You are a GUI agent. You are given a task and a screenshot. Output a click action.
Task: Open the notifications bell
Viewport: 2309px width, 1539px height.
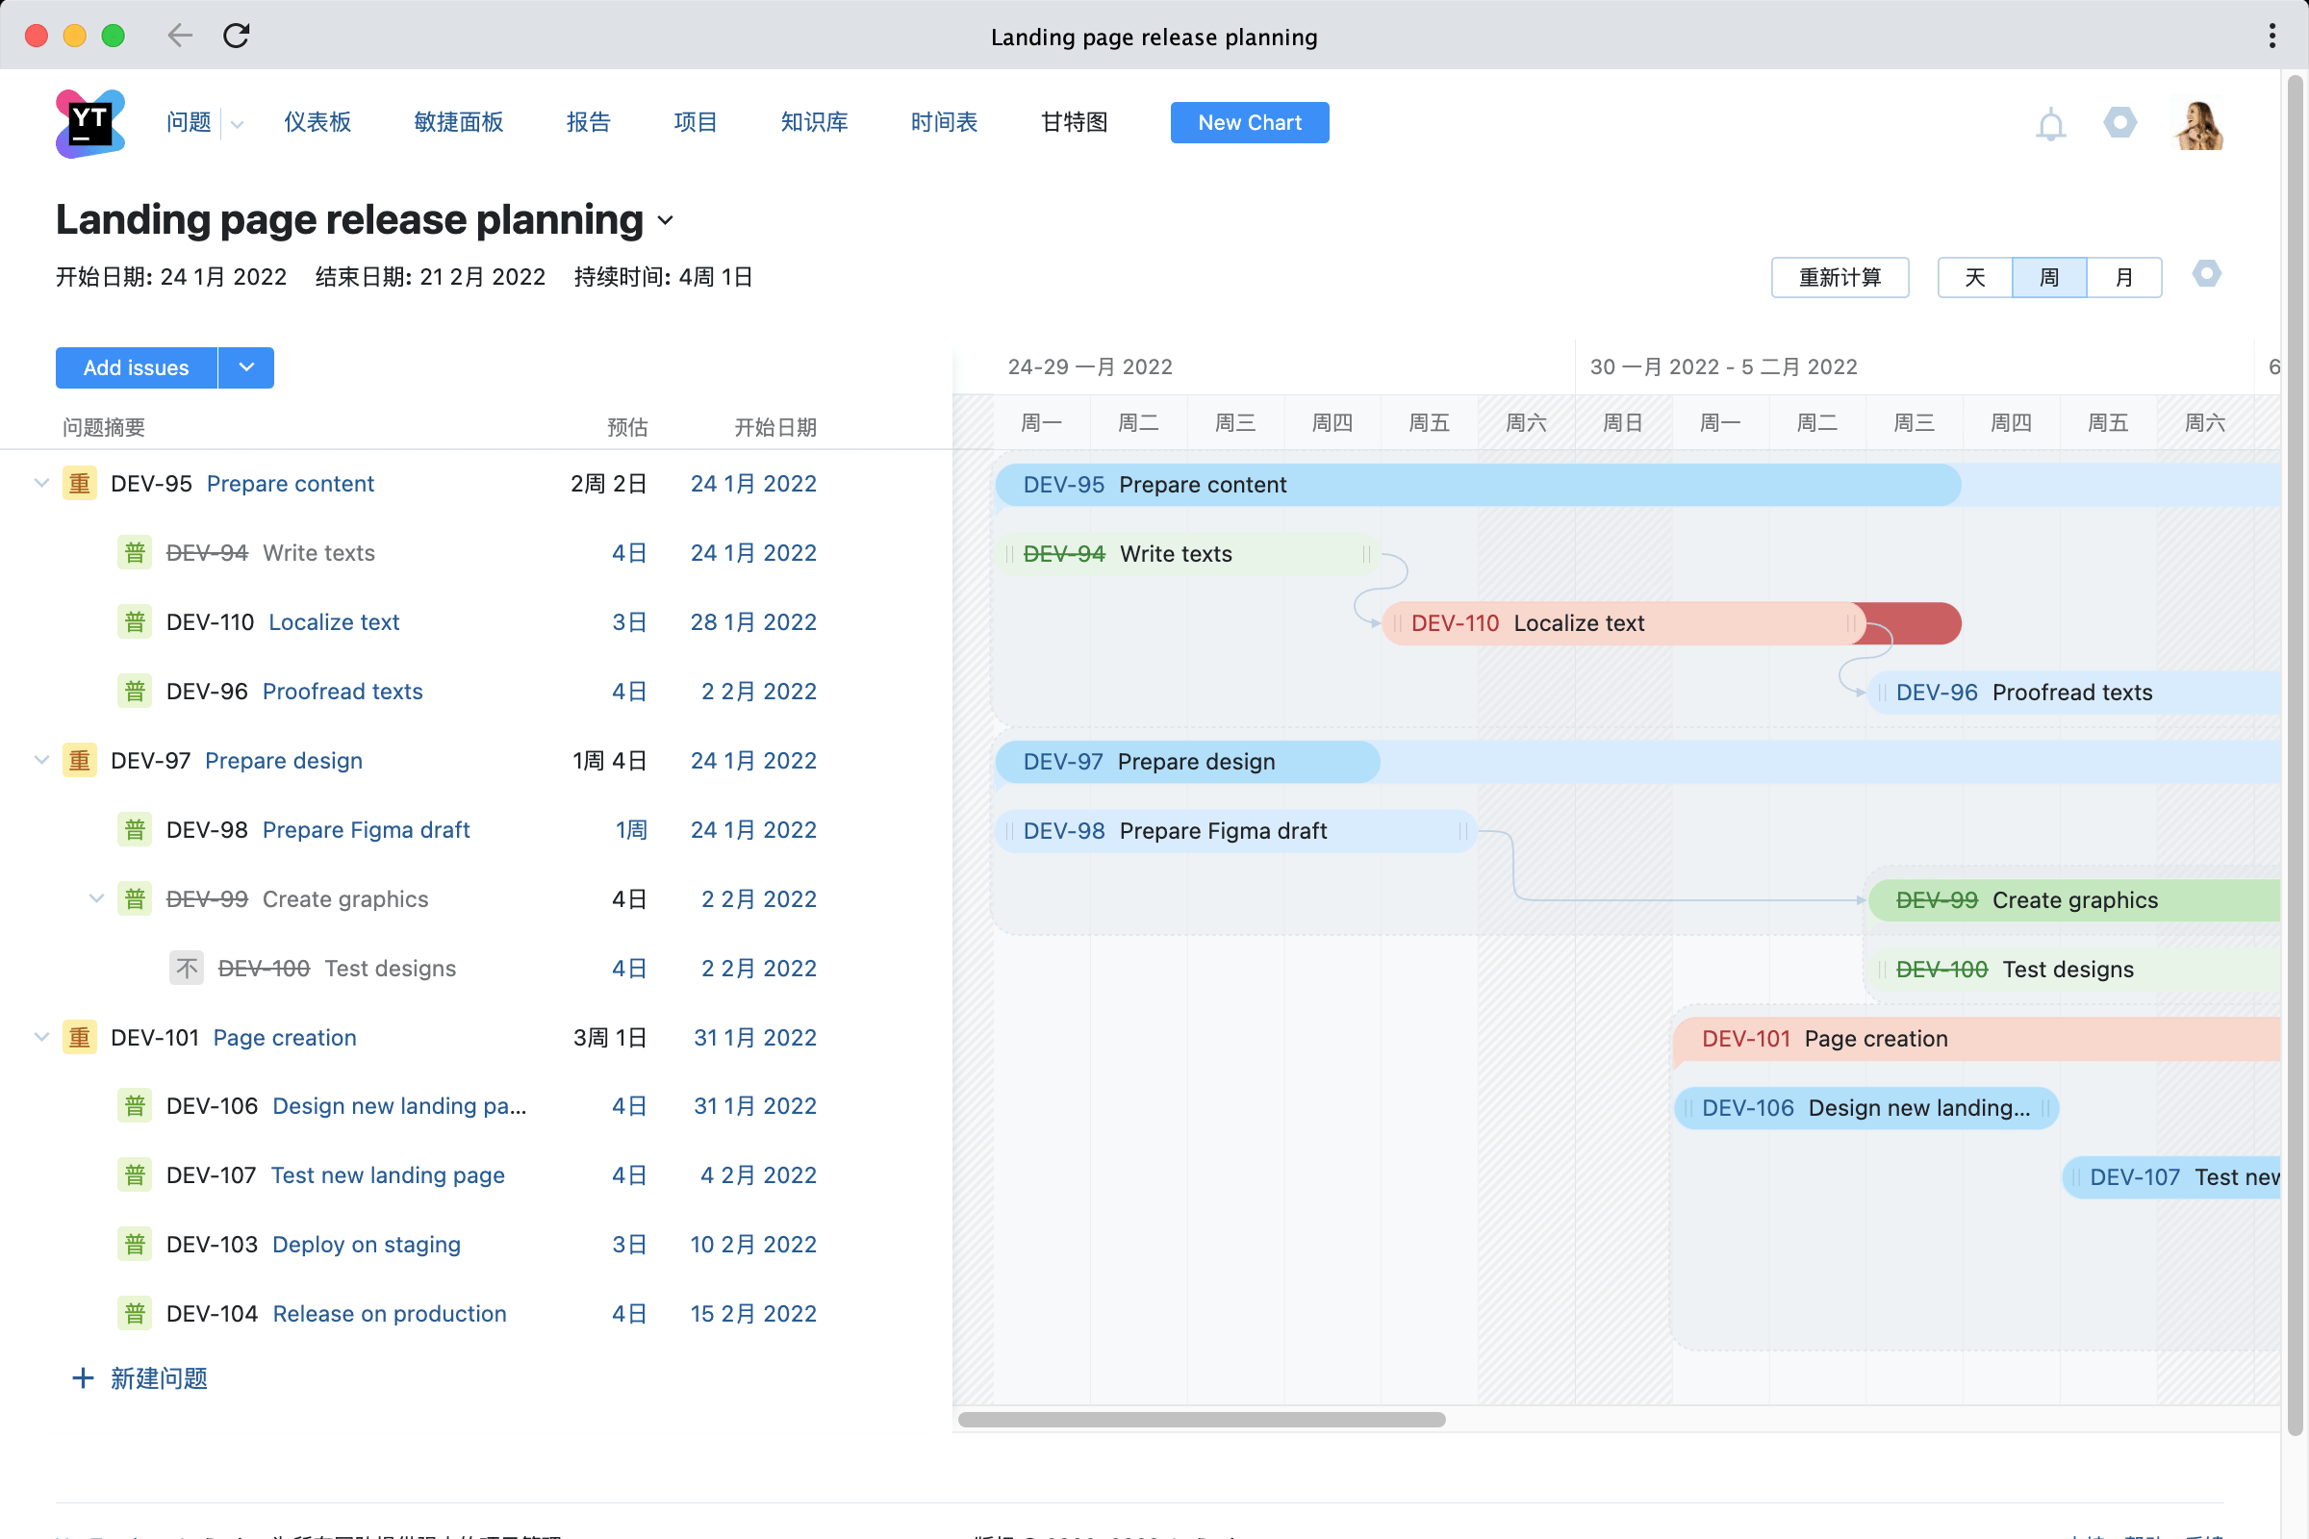pyautogui.click(x=2050, y=125)
